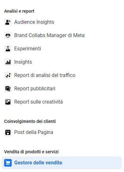Click the flask icon for Esperimenti
Viewport: 124px width, 172px height.
point(8,49)
